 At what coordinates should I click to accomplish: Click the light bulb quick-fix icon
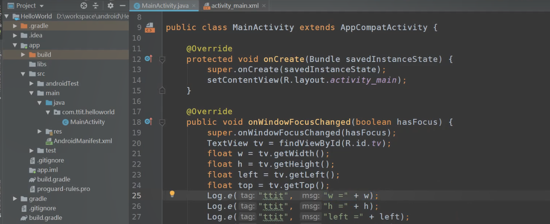(x=172, y=194)
